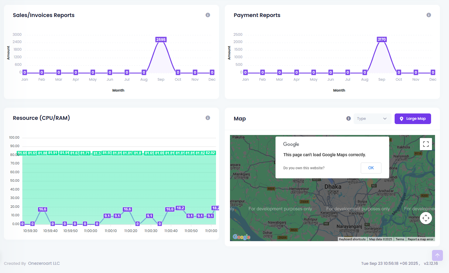Viewport: 449px width, 273px height.
Task: Click the Sales/Invoices Reports info icon
Action: 208,15
